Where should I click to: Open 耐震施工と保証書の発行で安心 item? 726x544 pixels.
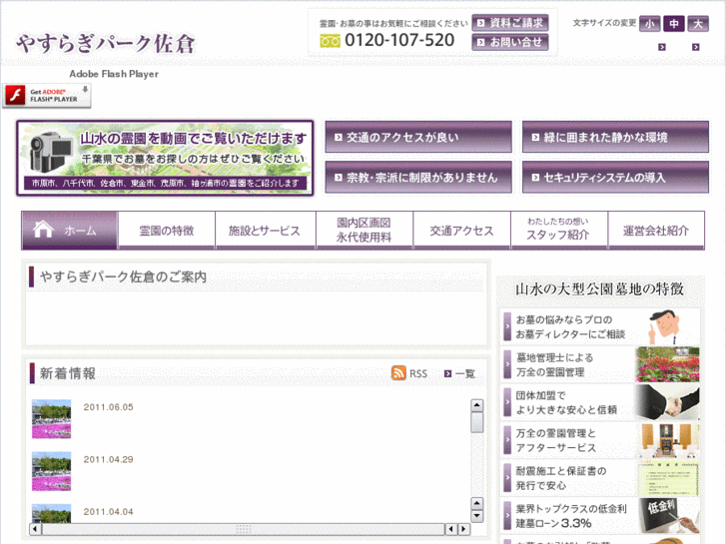click(x=600, y=478)
